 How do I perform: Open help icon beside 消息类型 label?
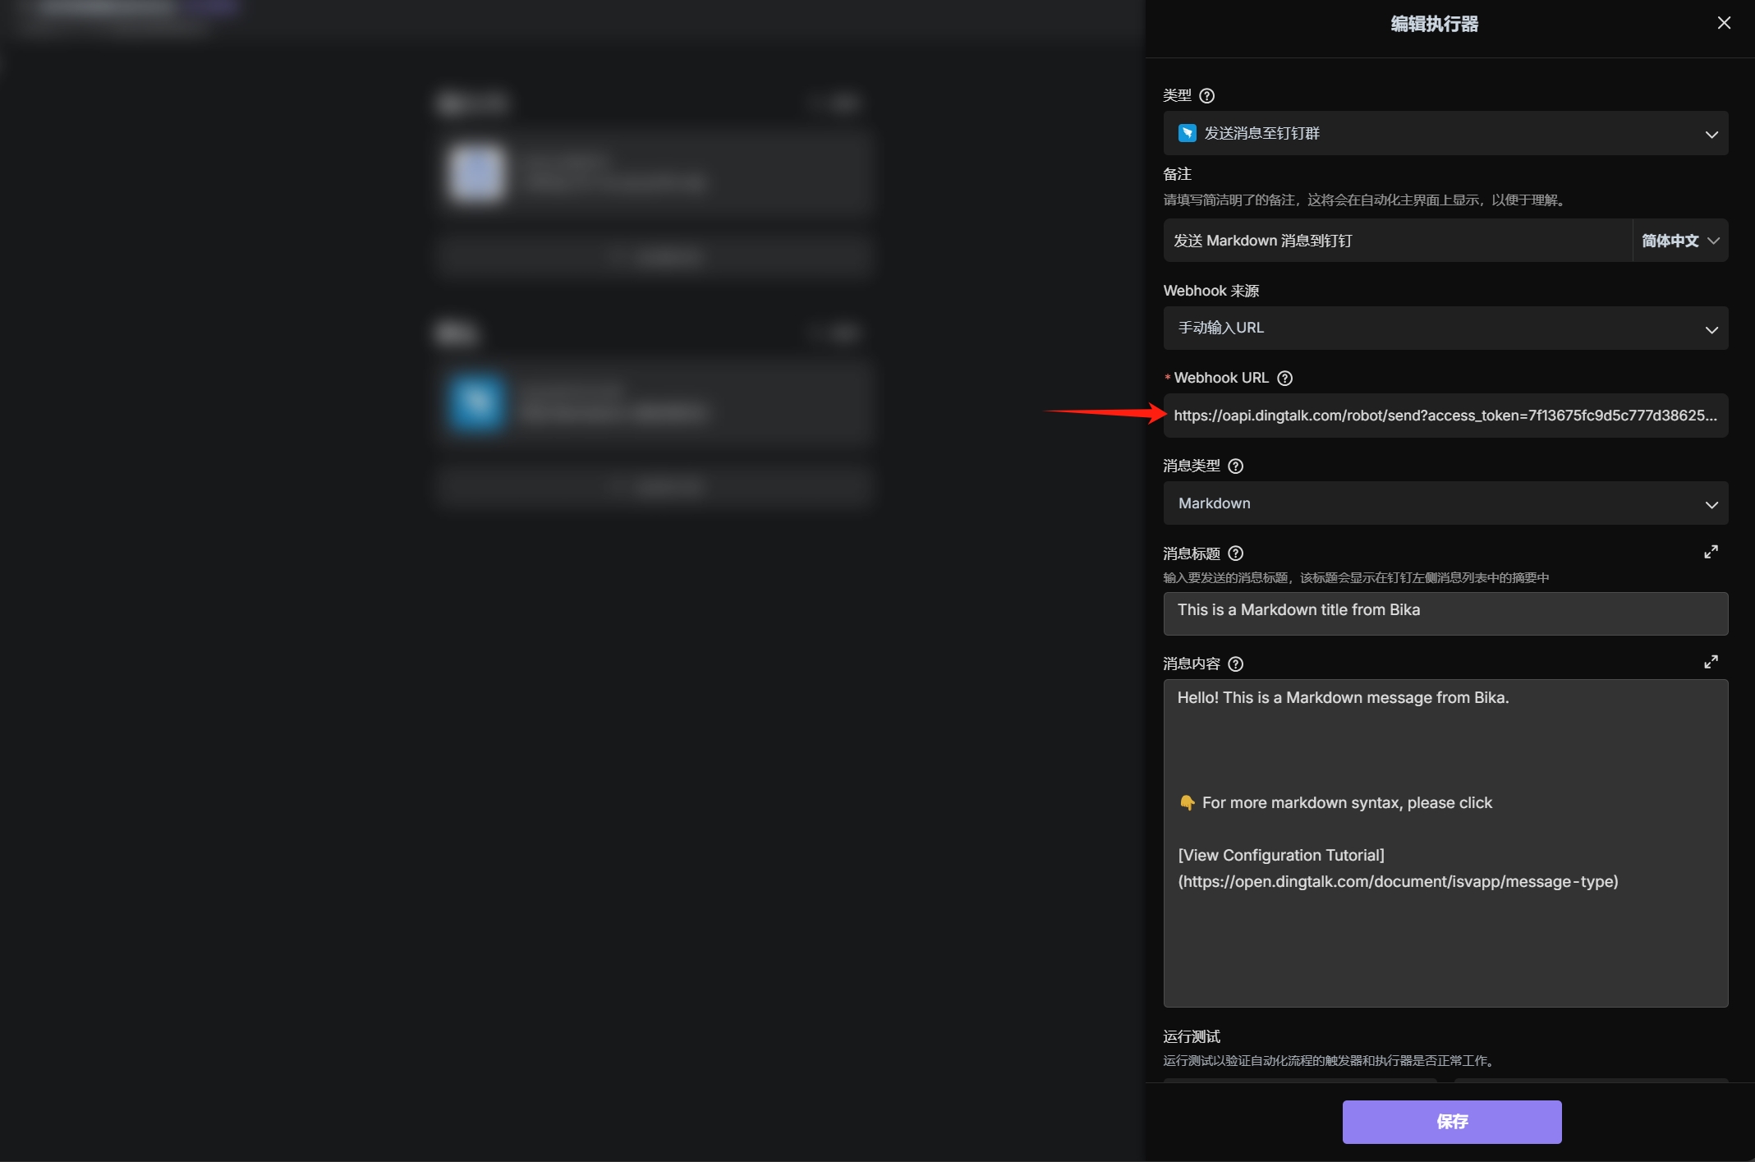[1235, 466]
